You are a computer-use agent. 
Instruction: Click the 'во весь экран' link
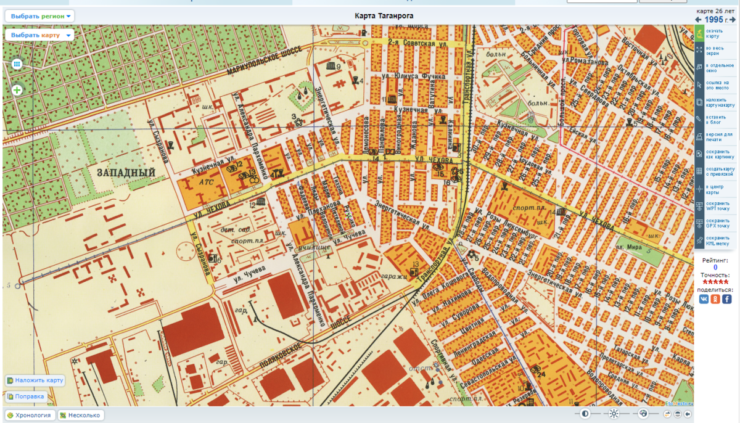pos(717,51)
